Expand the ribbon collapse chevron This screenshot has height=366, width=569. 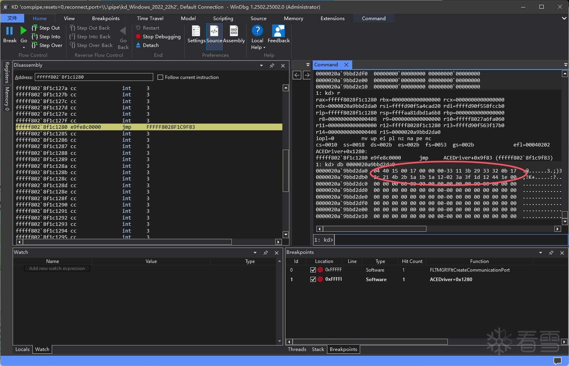564,19
